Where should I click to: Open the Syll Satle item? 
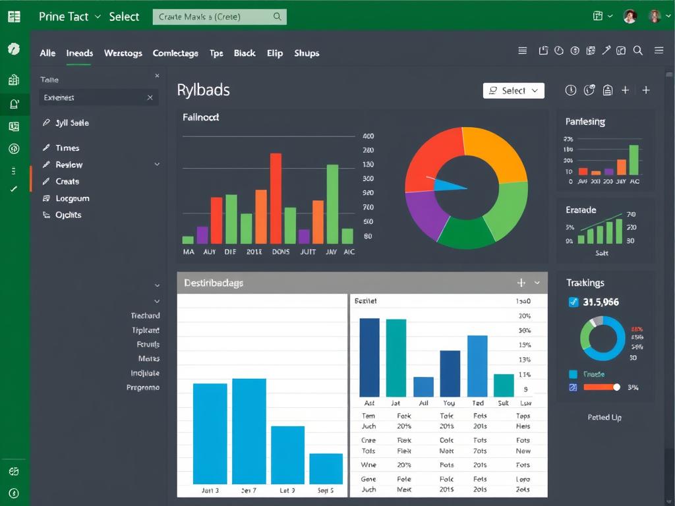click(72, 123)
